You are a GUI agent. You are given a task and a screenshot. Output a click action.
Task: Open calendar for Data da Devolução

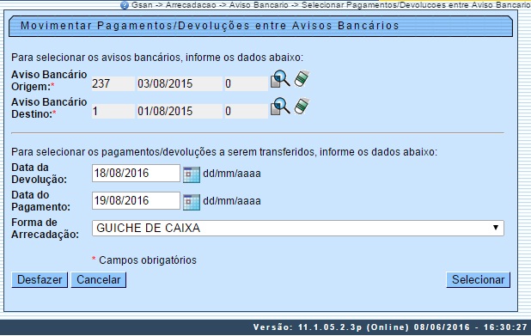coord(192,174)
